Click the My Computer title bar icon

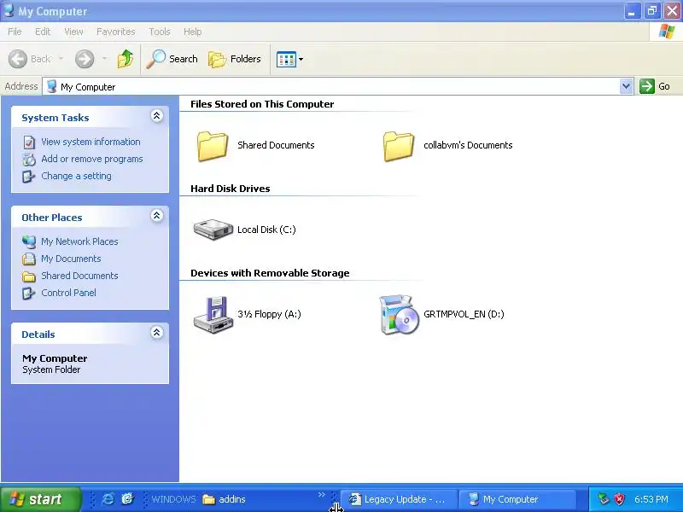click(9, 10)
